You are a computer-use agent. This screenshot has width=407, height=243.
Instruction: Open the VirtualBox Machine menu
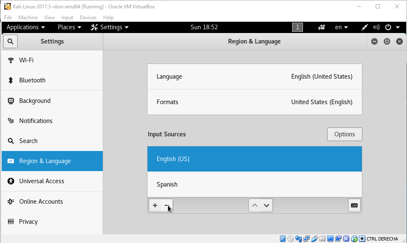click(28, 18)
